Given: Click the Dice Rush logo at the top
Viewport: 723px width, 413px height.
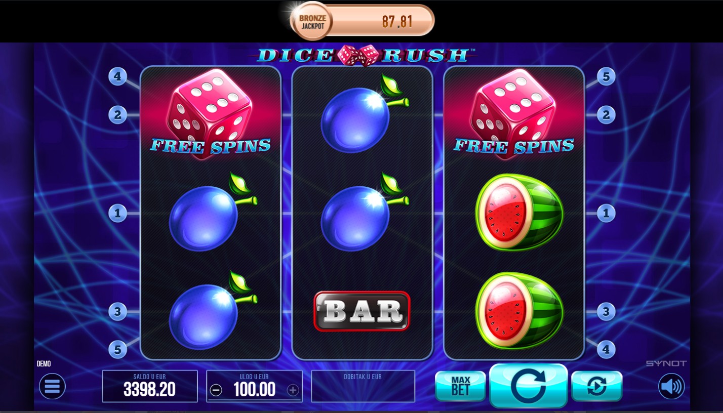Looking at the screenshot, I should pyautogui.click(x=362, y=55).
